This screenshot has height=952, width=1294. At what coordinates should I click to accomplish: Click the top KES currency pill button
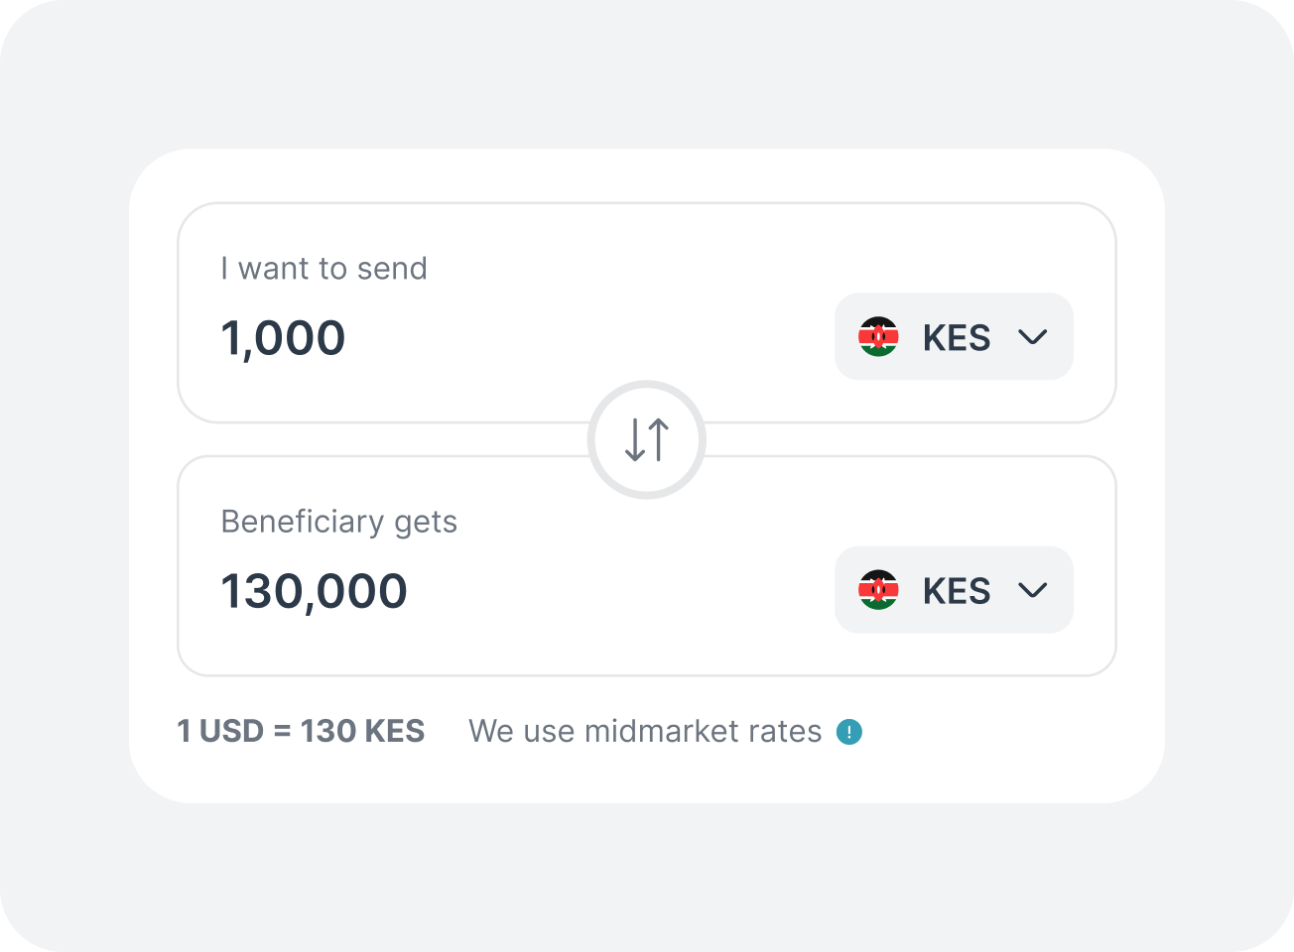pos(954,337)
